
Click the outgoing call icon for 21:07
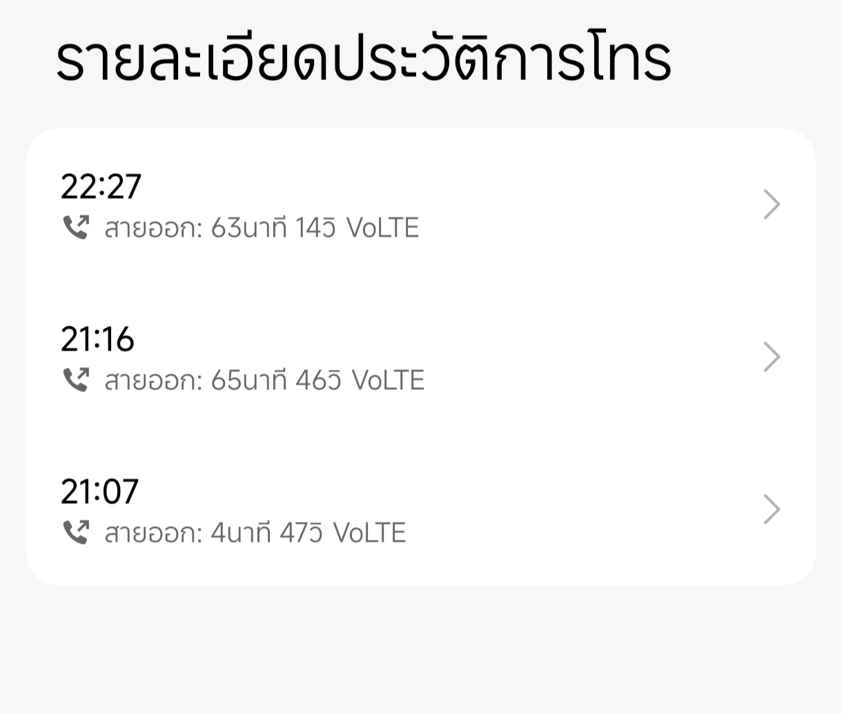point(76,532)
